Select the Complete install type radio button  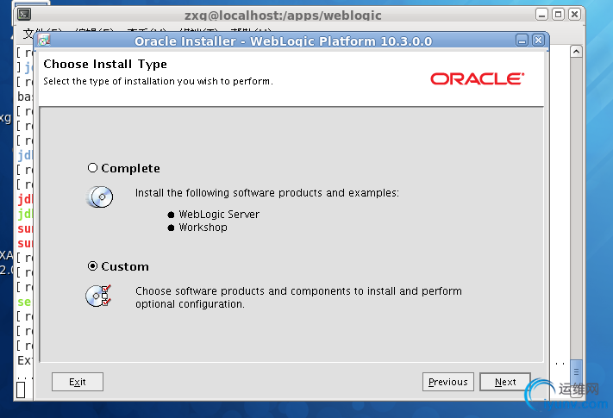(93, 168)
